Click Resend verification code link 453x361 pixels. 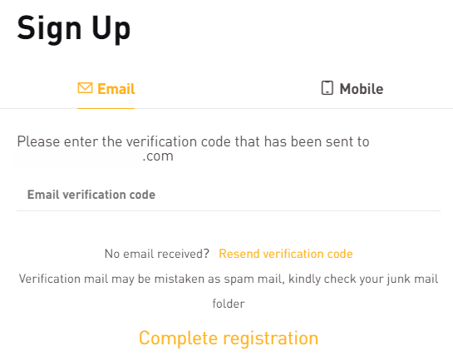click(x=286, y=254)
